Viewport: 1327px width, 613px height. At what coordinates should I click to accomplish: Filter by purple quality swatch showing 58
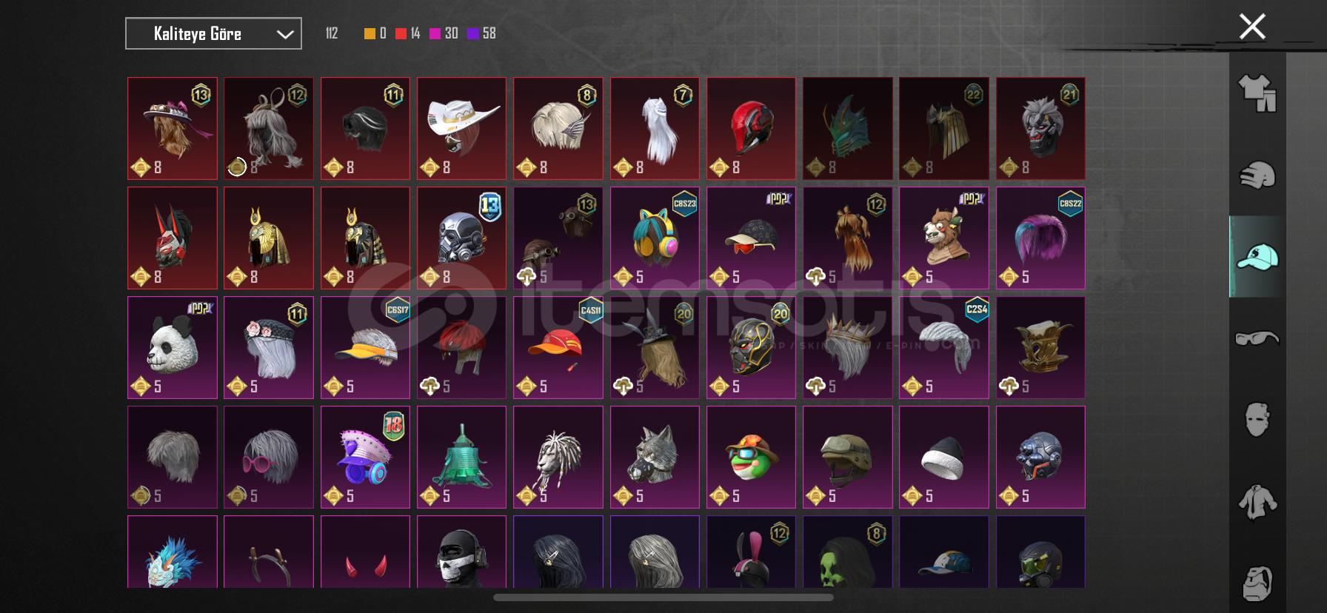pos(473,33)
